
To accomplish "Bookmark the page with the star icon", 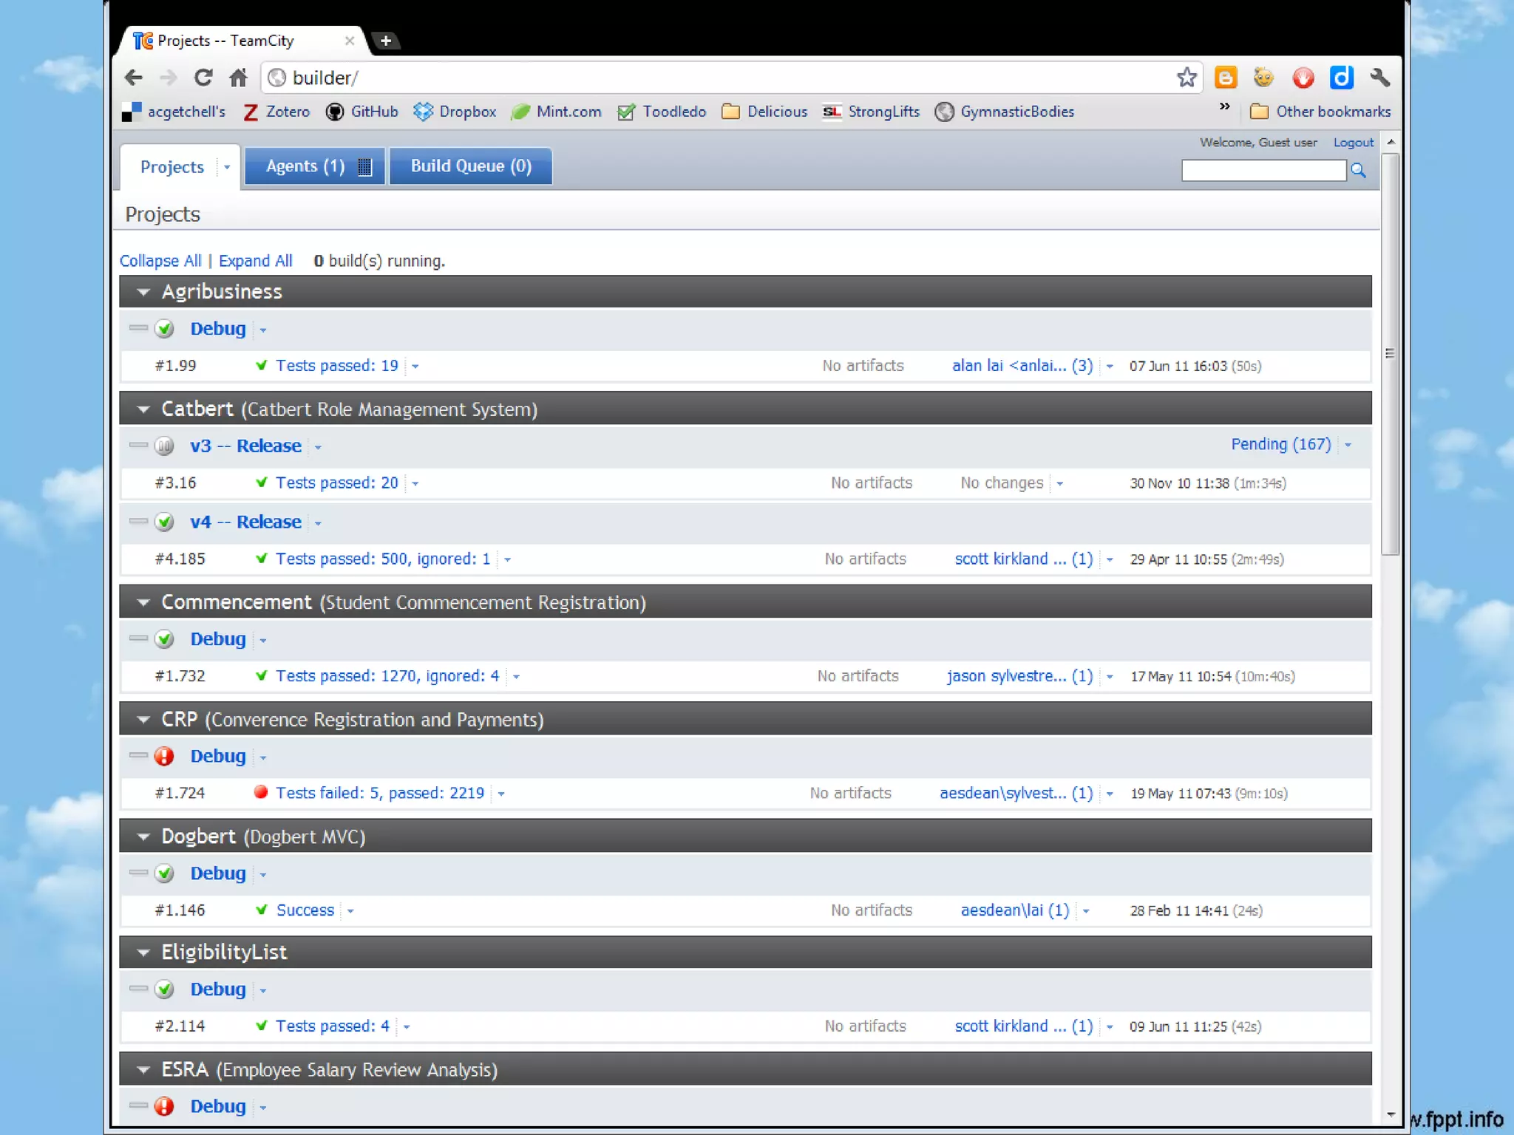I will click(1187, 78).
